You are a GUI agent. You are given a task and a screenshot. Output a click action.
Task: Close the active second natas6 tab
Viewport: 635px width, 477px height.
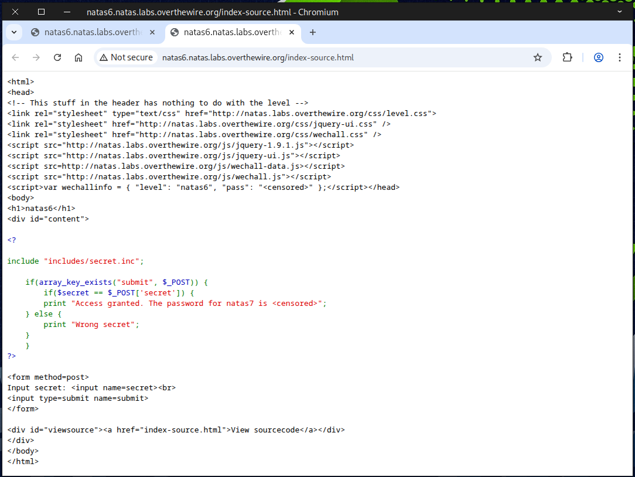(x=292, y=32)
